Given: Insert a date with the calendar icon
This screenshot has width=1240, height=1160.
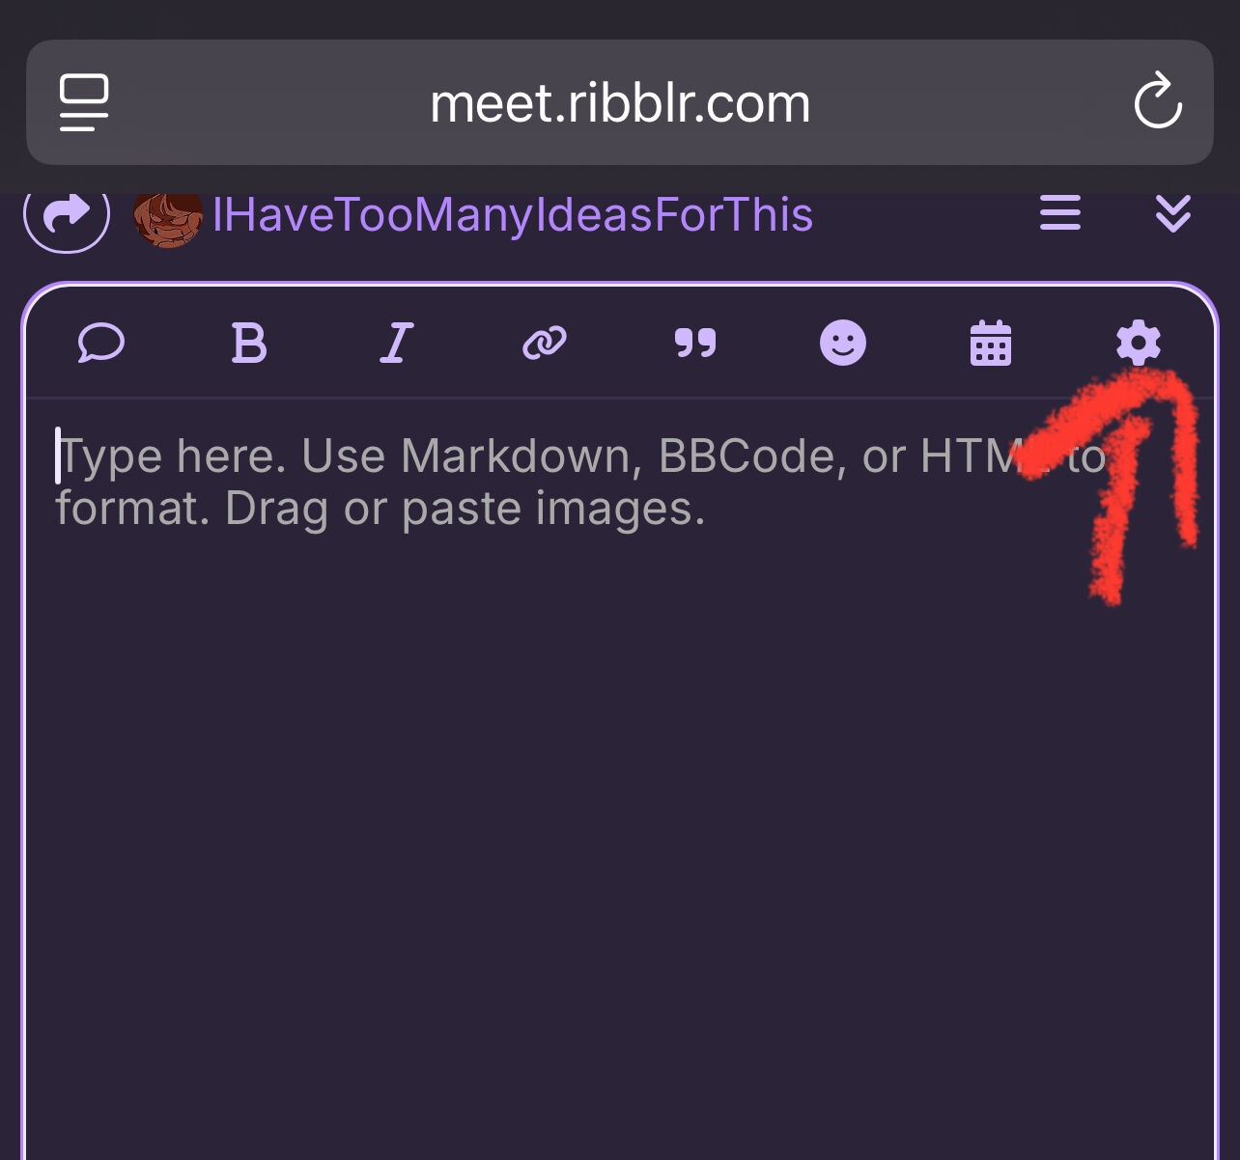Looking at the screenshot, I should [x=991, y=344].
